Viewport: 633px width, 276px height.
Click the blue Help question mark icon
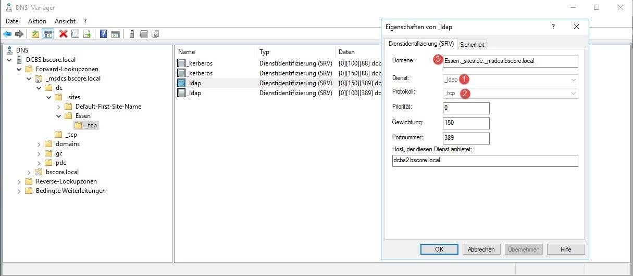point(103,34)
